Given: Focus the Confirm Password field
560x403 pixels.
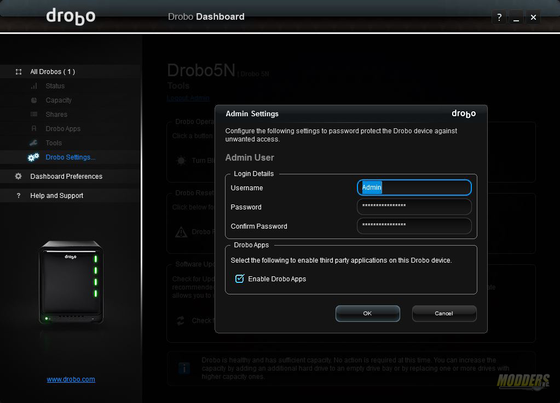Looking at the screenshot, I should pyautogui.click(x=414, y=226).
